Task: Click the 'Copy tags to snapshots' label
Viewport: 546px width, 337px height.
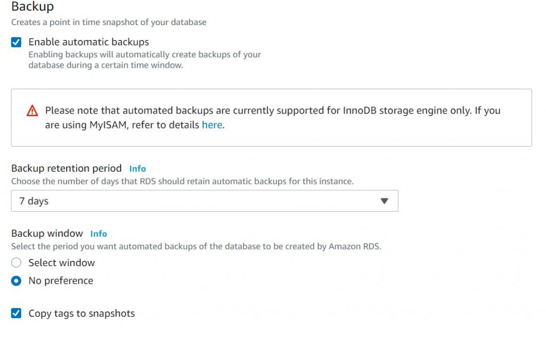Action: (x=82, y=314)
